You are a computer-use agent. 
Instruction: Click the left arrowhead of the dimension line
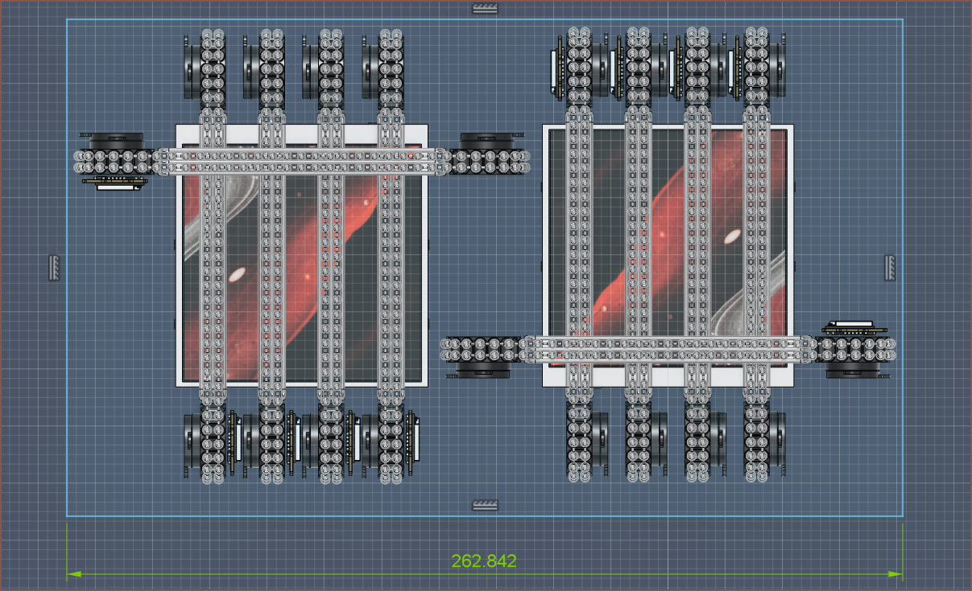(74, 574)
